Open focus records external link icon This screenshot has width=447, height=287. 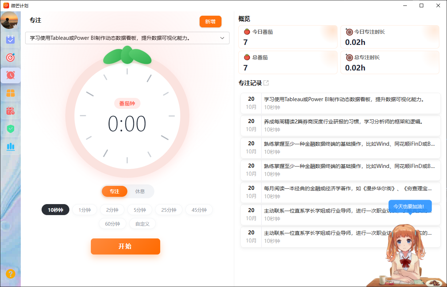pos(266,83)
